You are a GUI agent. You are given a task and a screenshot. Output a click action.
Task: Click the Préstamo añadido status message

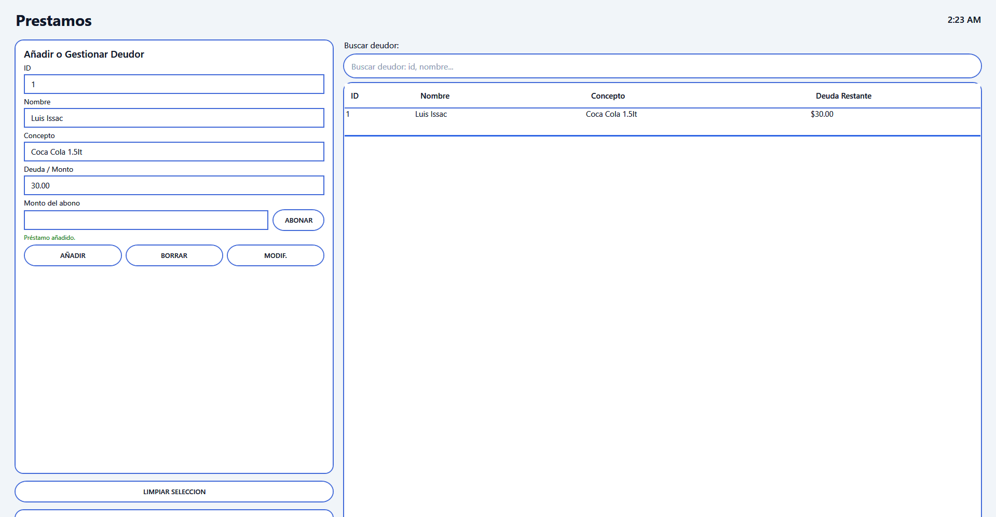tap(50, 238)
